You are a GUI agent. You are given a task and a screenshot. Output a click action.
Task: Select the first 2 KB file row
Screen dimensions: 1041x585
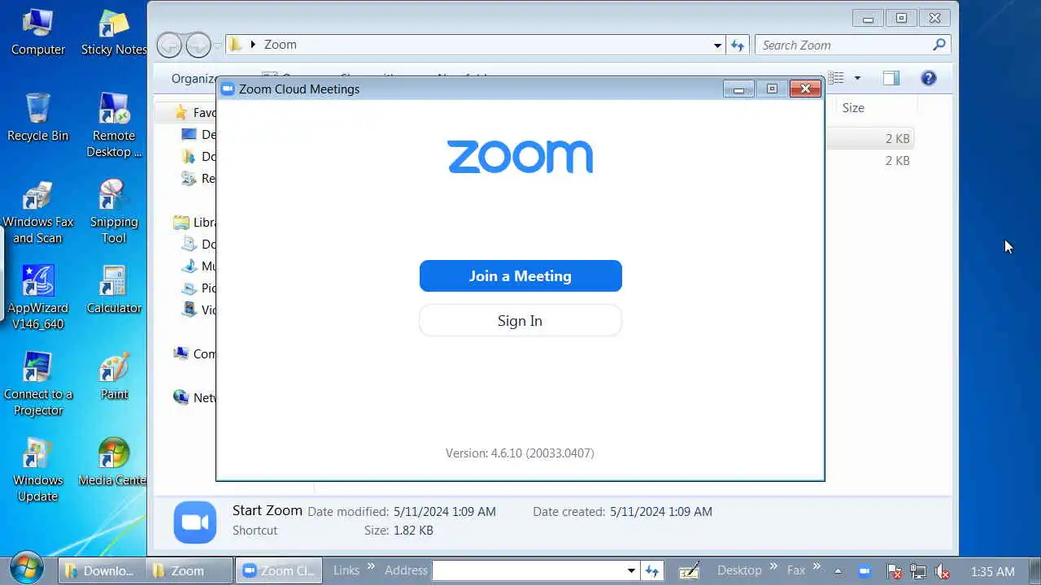pos(869,139)
